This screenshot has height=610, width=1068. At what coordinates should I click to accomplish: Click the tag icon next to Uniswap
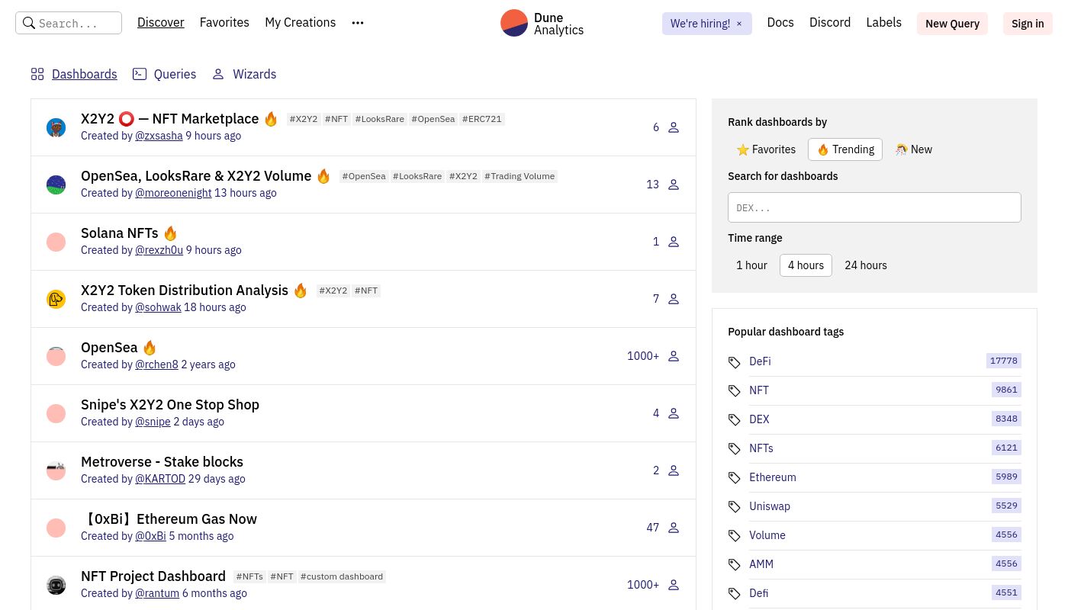(x=735, y=507)
